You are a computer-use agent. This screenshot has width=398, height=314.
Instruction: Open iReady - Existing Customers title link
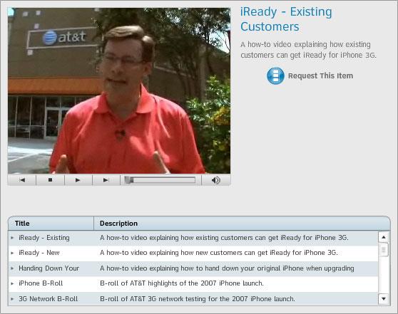(286, 19)
